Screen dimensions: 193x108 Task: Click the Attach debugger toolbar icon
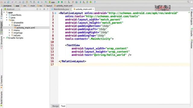click(69, 2)
